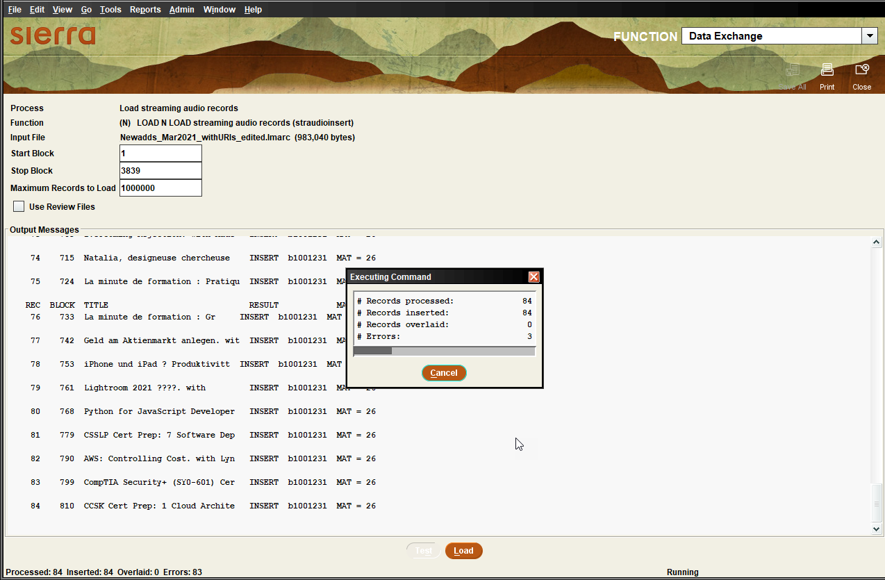885x580 pixels.
Task: Cancel the executing load command
Action: tap(444, 373)
